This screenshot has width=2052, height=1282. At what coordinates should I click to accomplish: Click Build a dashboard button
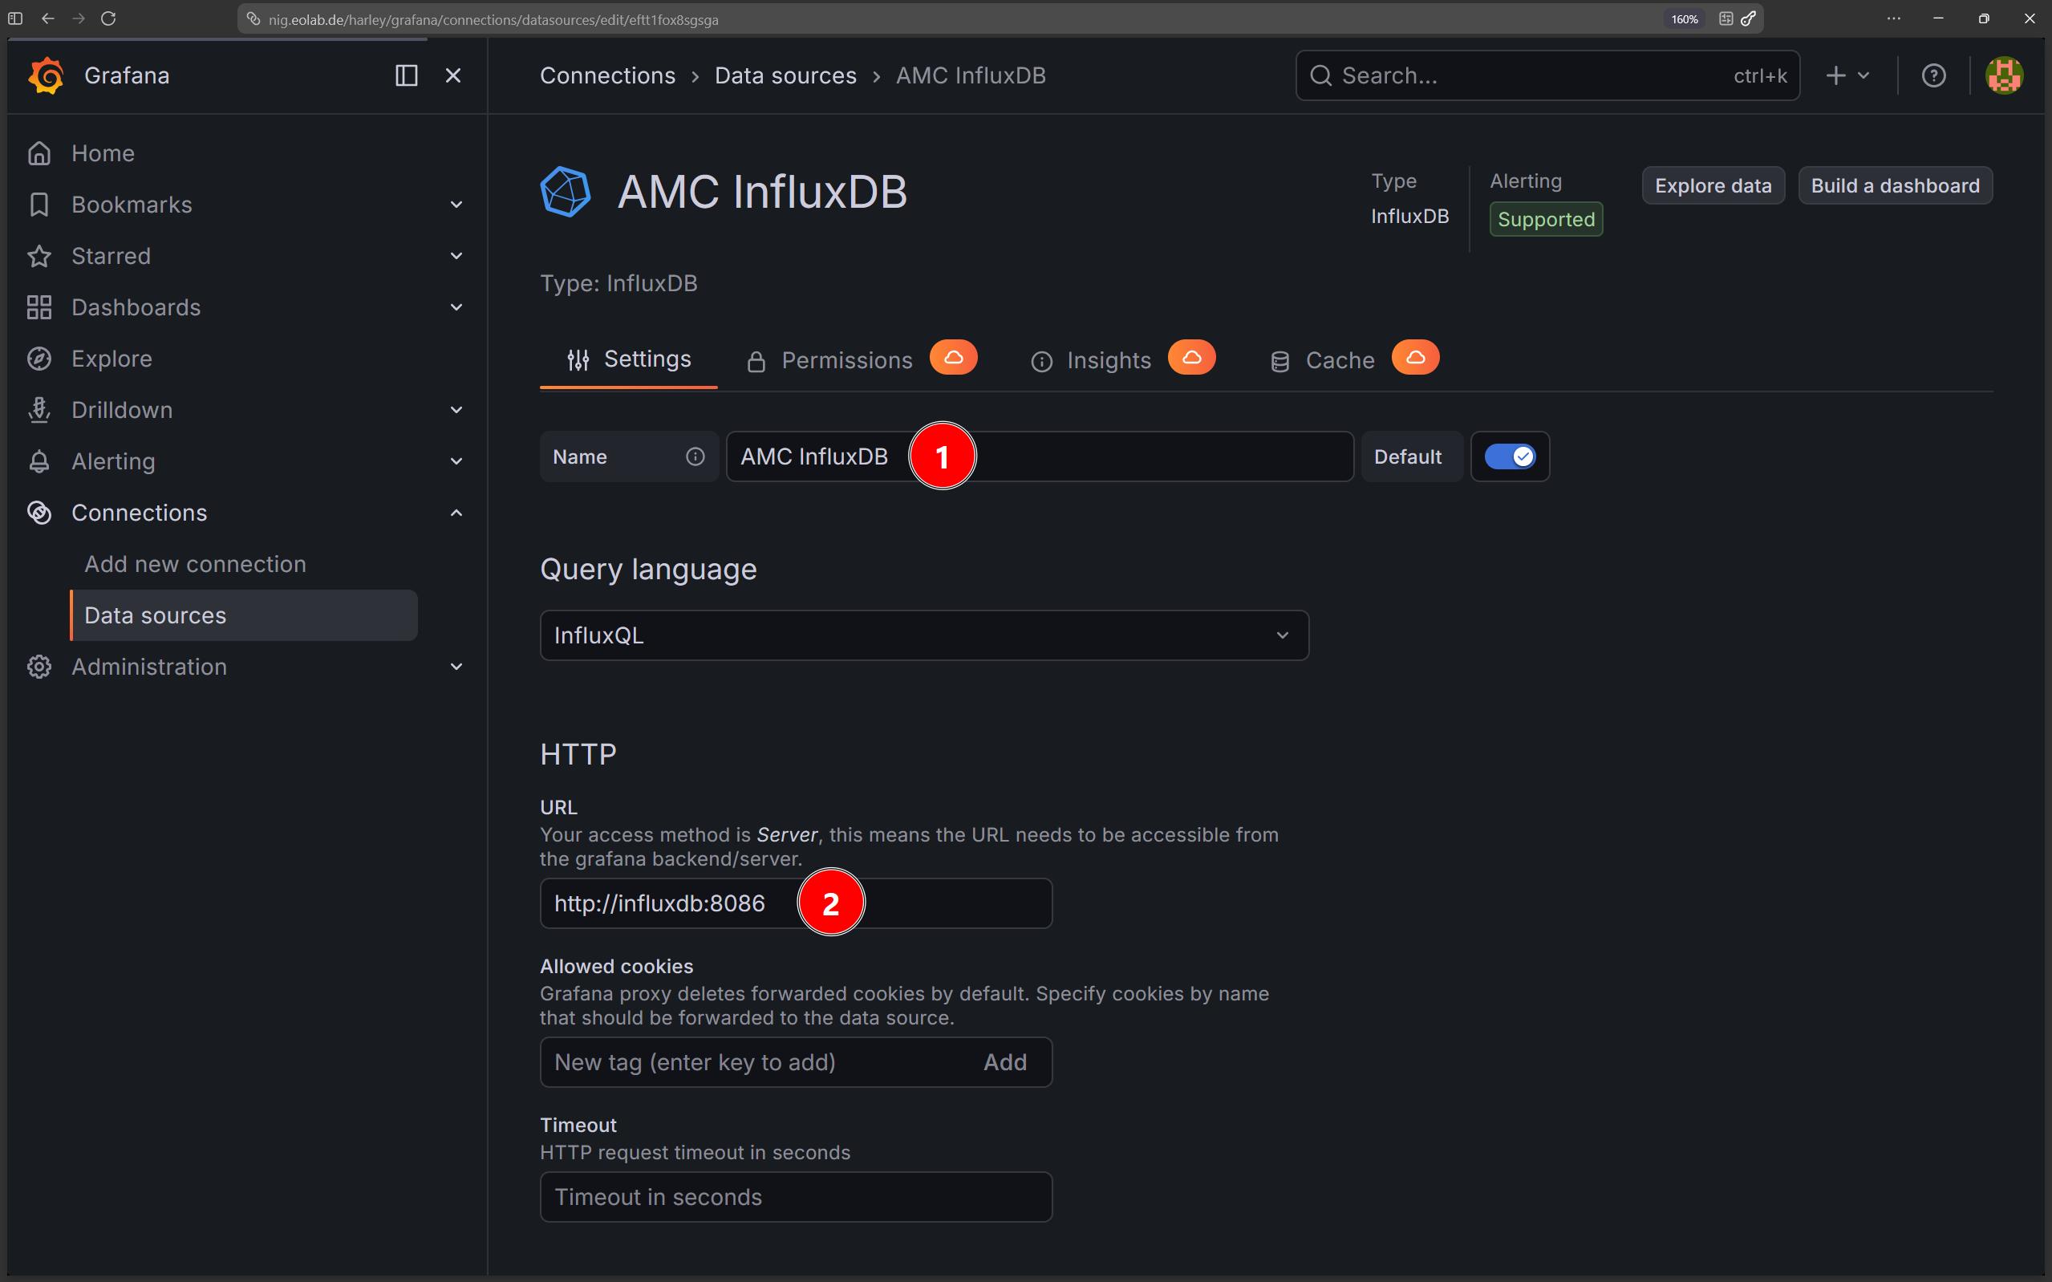[x=1896, y=185]
